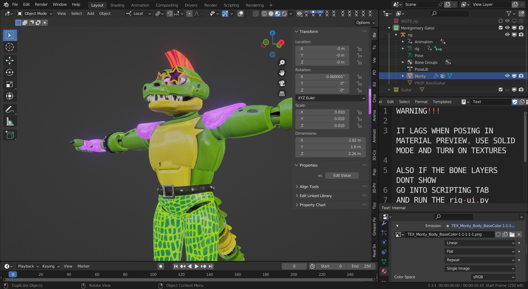Viewport: 528px width, 289px height.
Task: Select the Annotate tool
Action: pyautogui.click(x=10, y=109)
